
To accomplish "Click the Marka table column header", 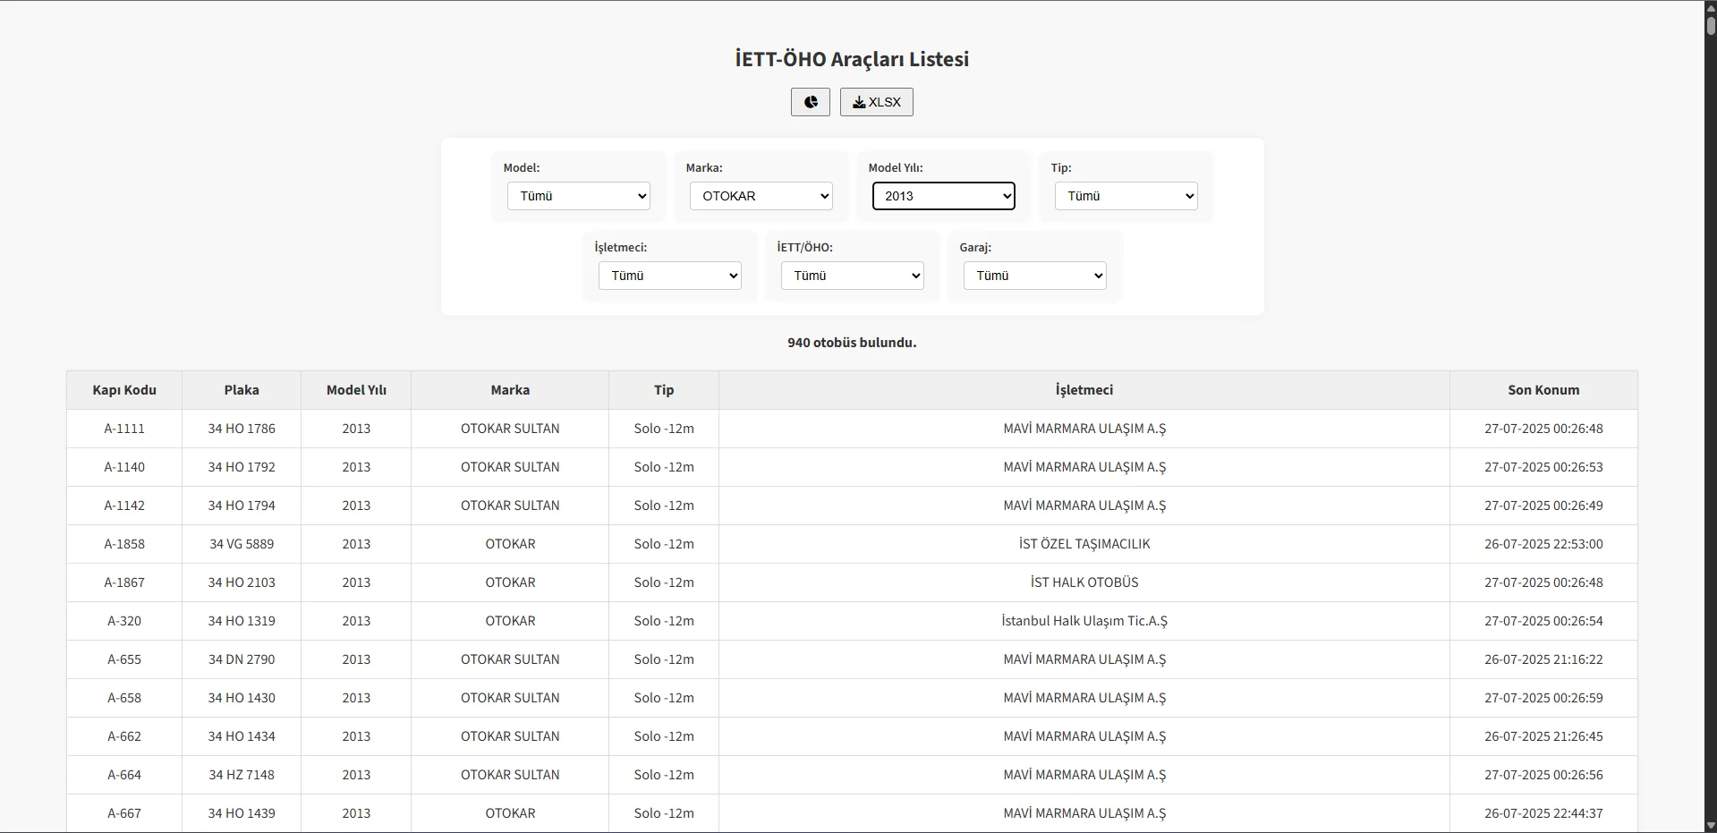I will (x=510, y=390).
